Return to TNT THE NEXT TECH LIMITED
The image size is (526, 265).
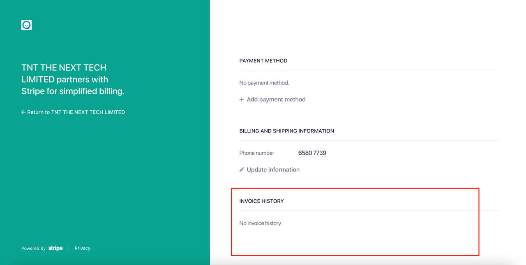coord(76,112)
